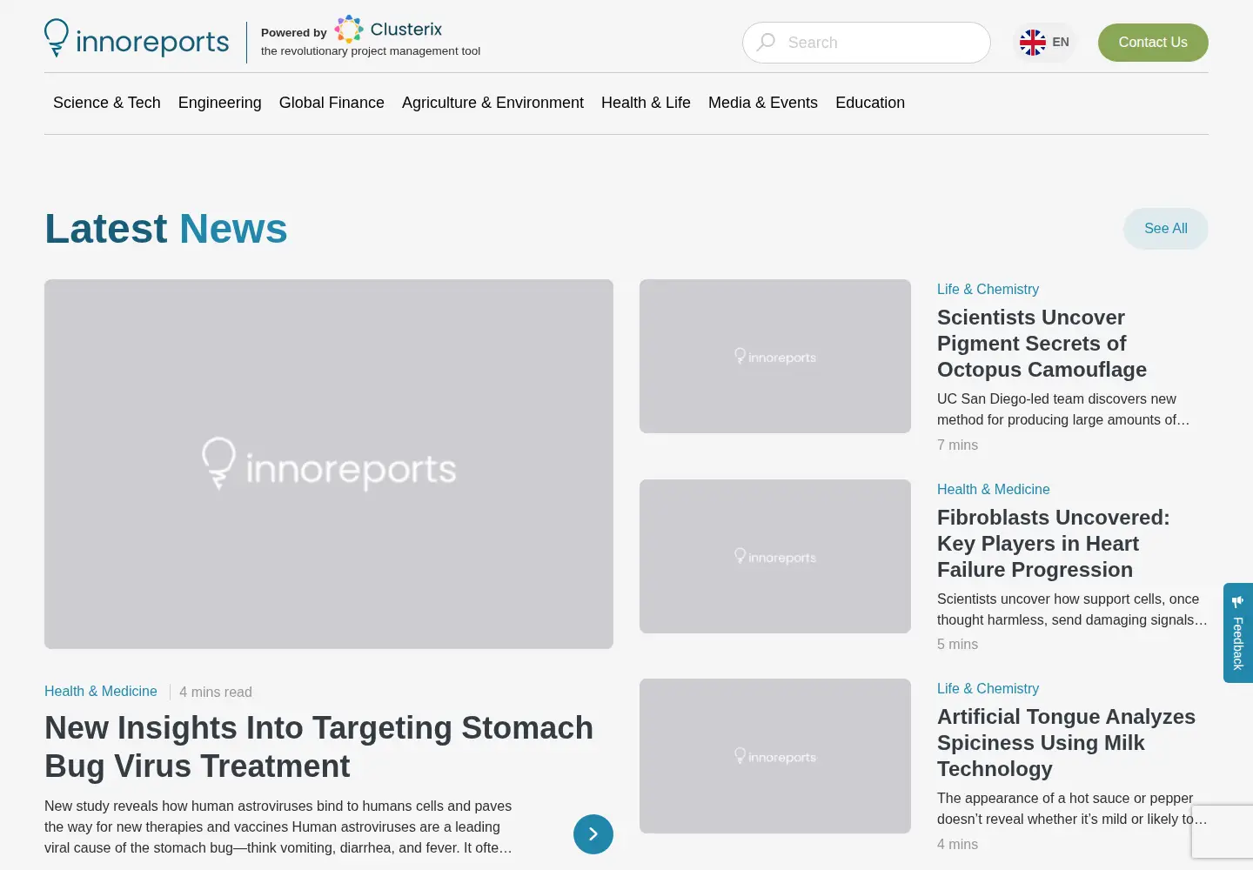Click Health & Medicine above Fibroblasts headline
The width and height of the screenshot is (1253, 870).
tap(993, 489)
